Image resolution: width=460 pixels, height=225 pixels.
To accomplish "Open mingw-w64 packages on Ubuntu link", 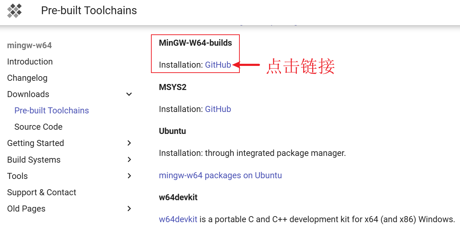I will (220, 175).
